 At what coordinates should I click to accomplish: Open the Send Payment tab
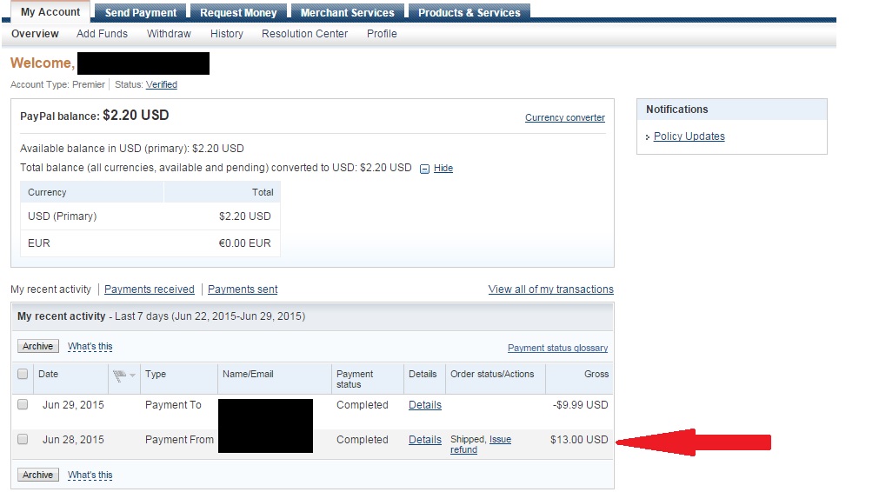coord(141,12)
